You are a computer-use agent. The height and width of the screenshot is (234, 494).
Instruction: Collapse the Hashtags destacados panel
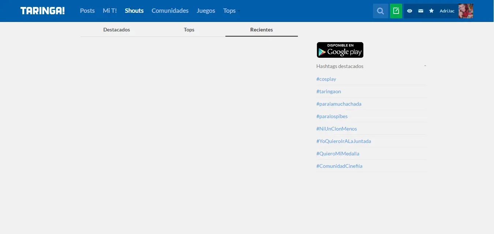click(x=425, y=66)
